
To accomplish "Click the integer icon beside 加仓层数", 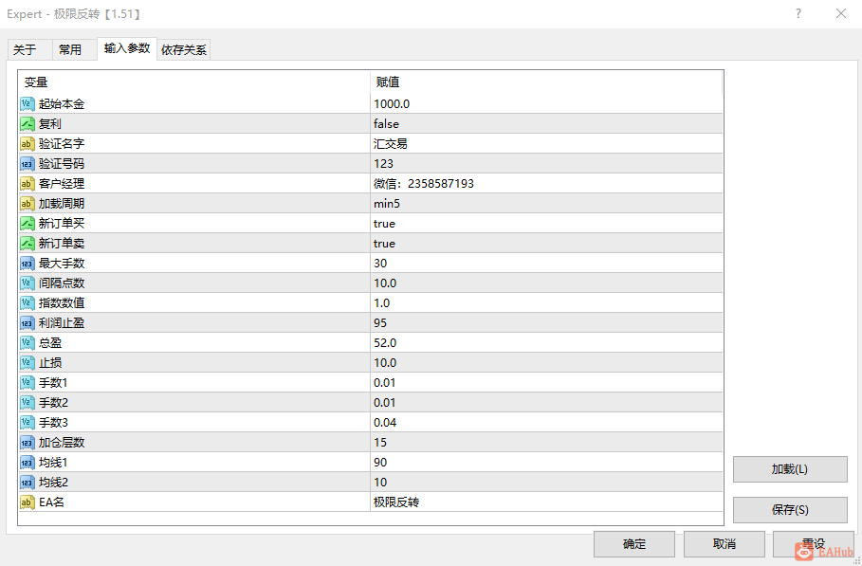I will tap(28, 443).
